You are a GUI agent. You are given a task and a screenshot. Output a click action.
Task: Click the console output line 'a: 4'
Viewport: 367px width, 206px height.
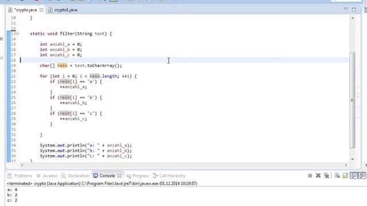(x=12, y=189)
